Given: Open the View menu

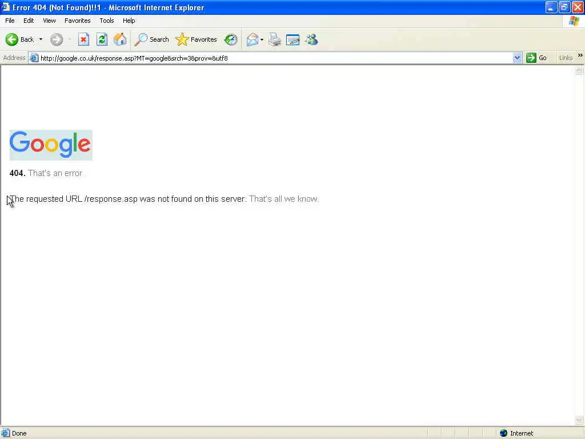Looking at the screenshot, I should tap(49, 21).
